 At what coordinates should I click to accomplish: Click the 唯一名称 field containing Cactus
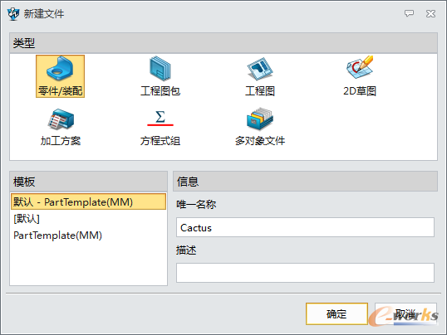[x=305, y=227]
